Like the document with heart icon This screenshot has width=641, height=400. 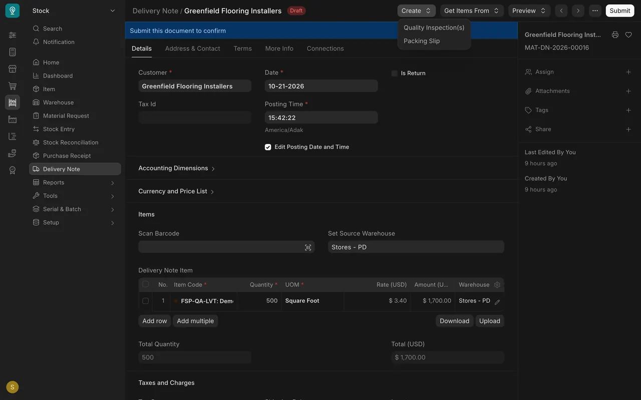[x=628, y=34]
